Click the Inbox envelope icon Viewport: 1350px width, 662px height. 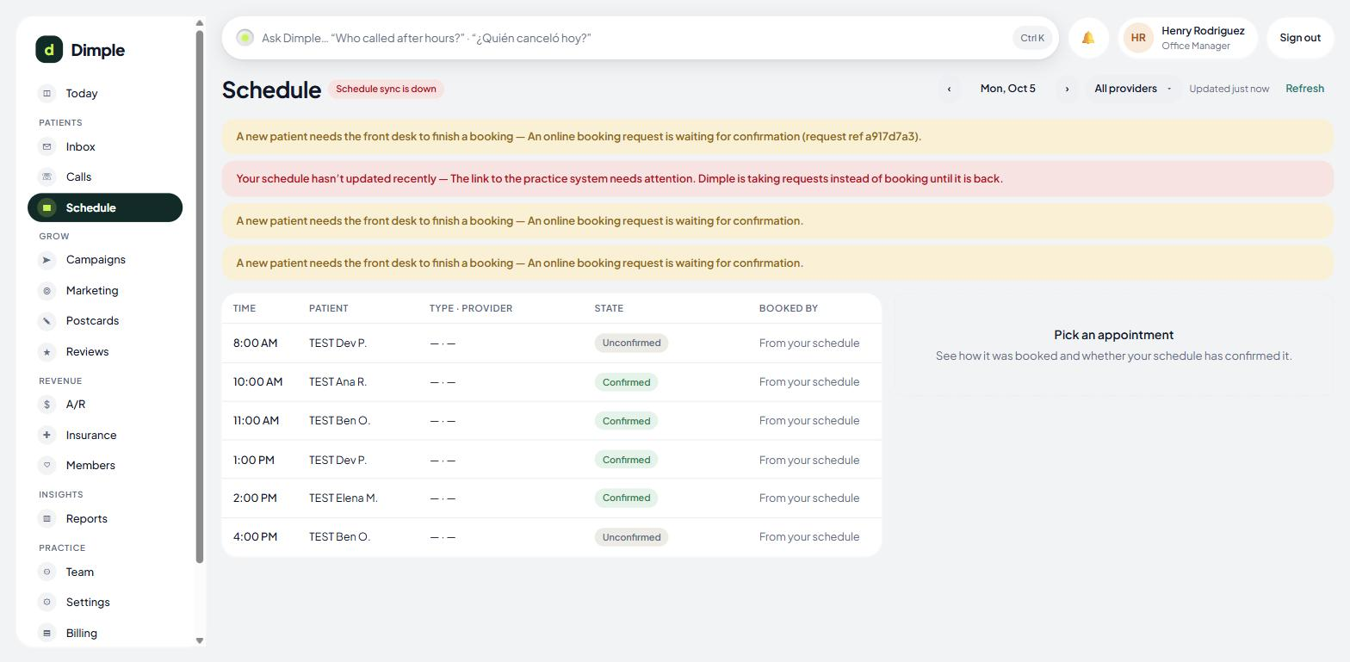coord(47,147)
